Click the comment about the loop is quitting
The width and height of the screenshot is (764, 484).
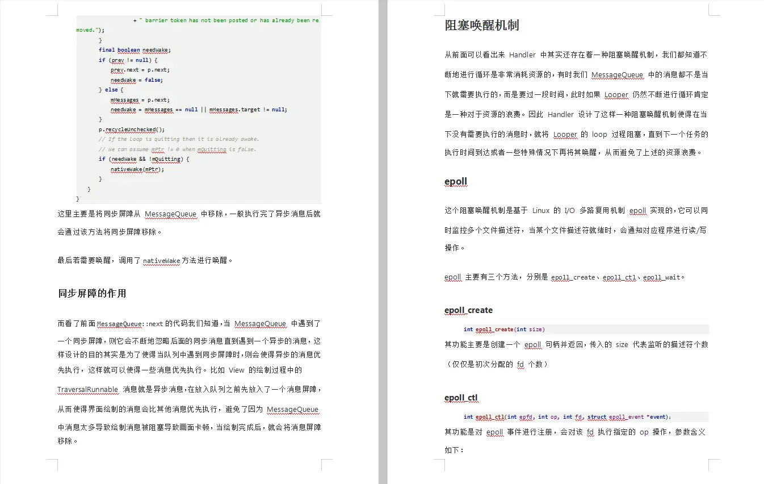pos(179,139)
